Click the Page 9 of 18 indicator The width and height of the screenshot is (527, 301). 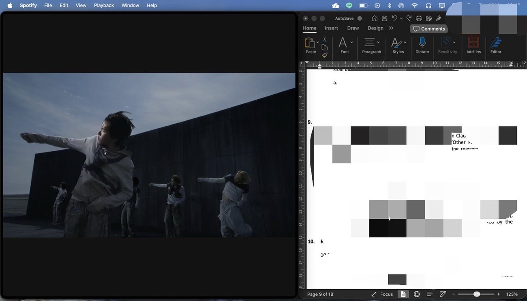(x=320, y=294)
